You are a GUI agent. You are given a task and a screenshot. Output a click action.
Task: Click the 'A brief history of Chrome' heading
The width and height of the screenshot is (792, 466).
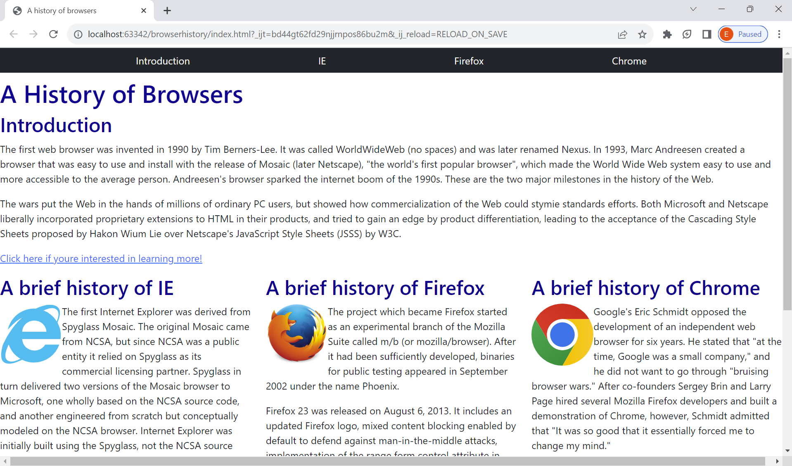click(646, 288)
